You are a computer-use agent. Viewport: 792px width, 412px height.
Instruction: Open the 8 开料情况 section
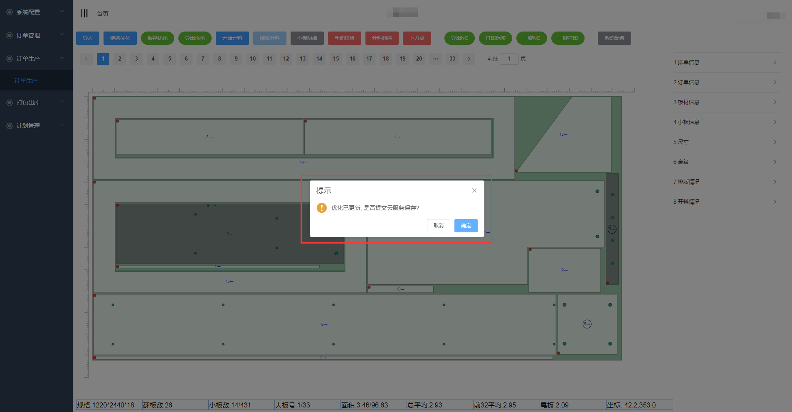(x=726, y=202)
